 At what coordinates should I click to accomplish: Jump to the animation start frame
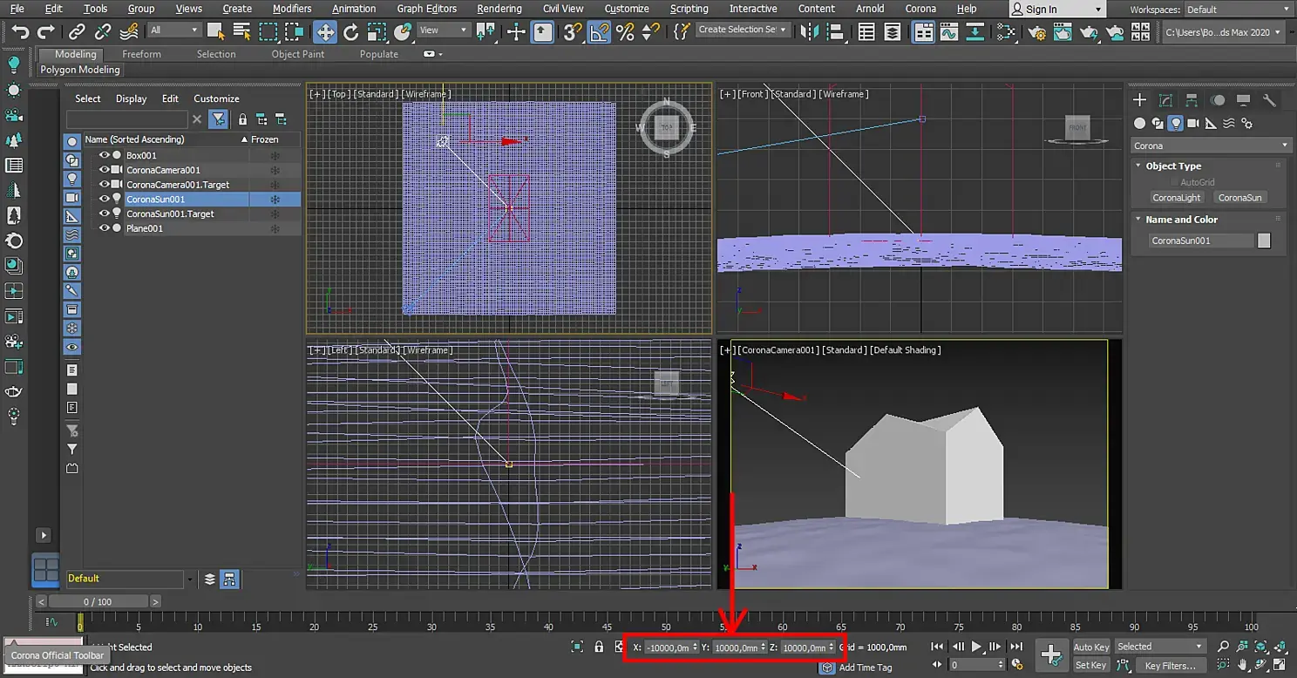[937, 647]
